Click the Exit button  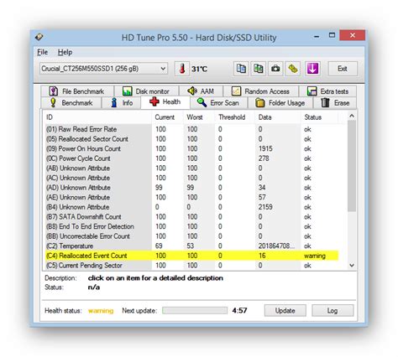(x=343, y=69)
